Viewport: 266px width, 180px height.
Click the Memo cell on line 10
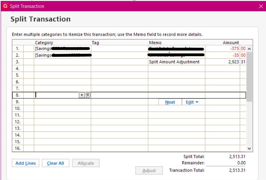click(x=176, y=108)
